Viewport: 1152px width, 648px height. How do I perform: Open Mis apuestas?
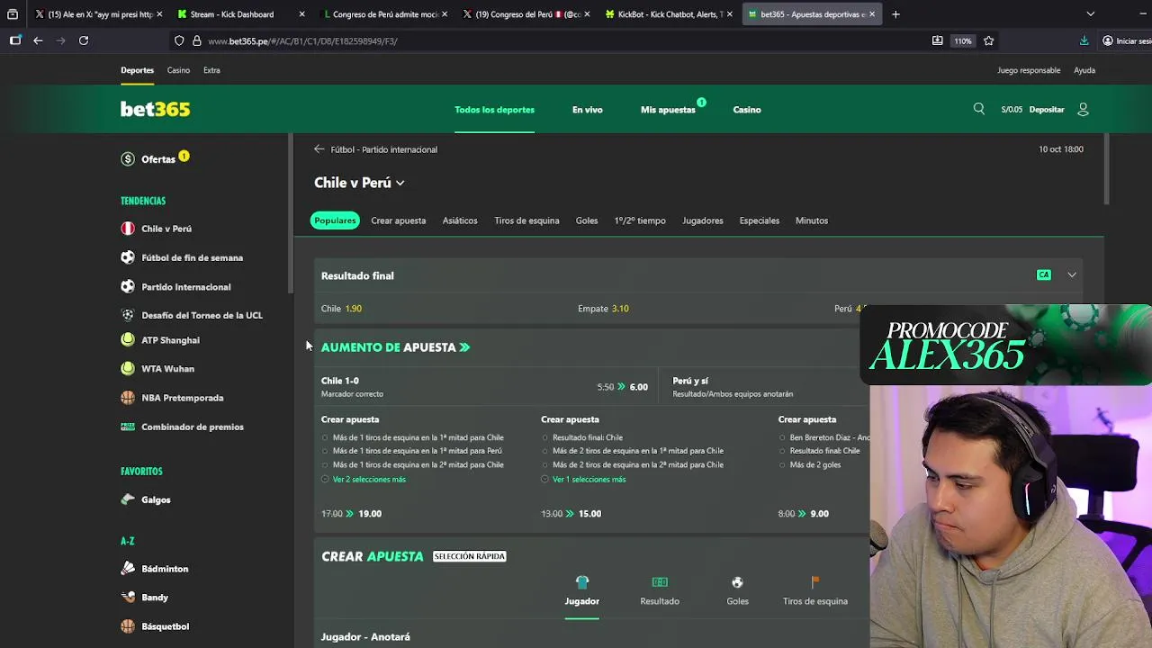tap(668, 110)
